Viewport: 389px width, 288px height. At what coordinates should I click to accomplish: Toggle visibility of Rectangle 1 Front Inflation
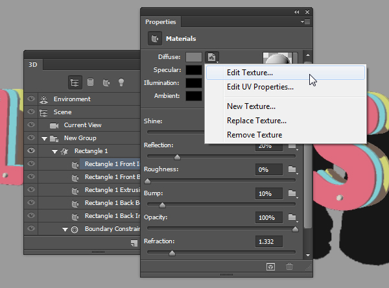coord(31,163)
